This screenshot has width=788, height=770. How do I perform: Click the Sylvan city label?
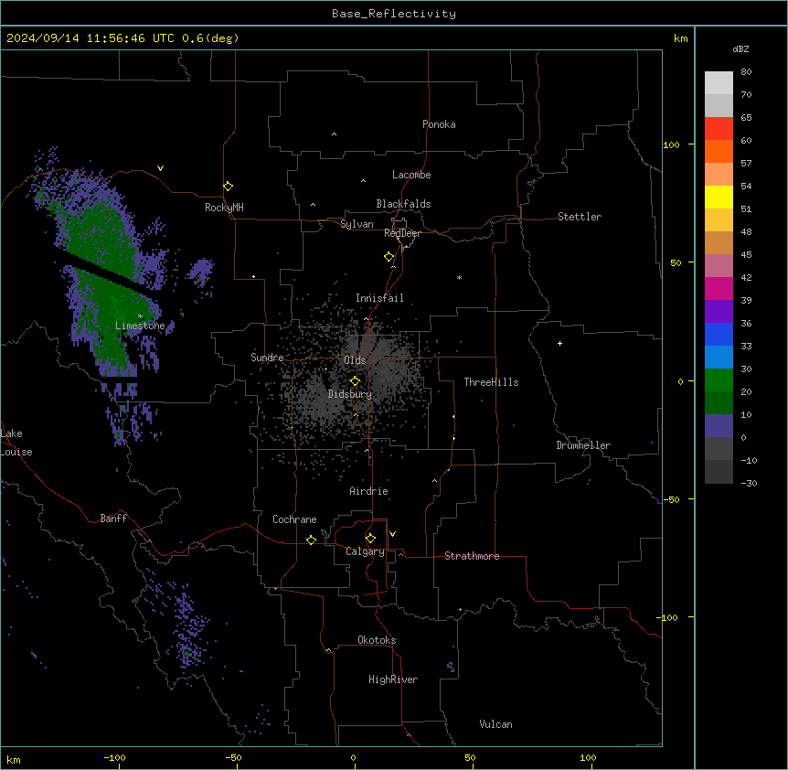[x=357, y=224]
